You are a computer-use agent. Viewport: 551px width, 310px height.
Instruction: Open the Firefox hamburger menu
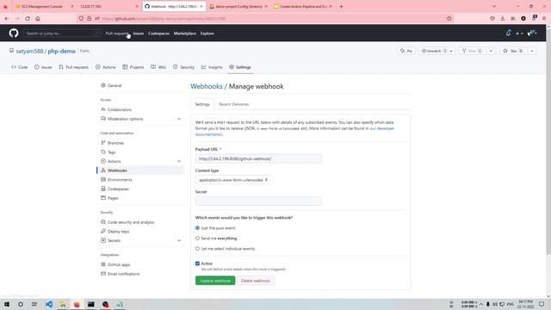[544, 19]
